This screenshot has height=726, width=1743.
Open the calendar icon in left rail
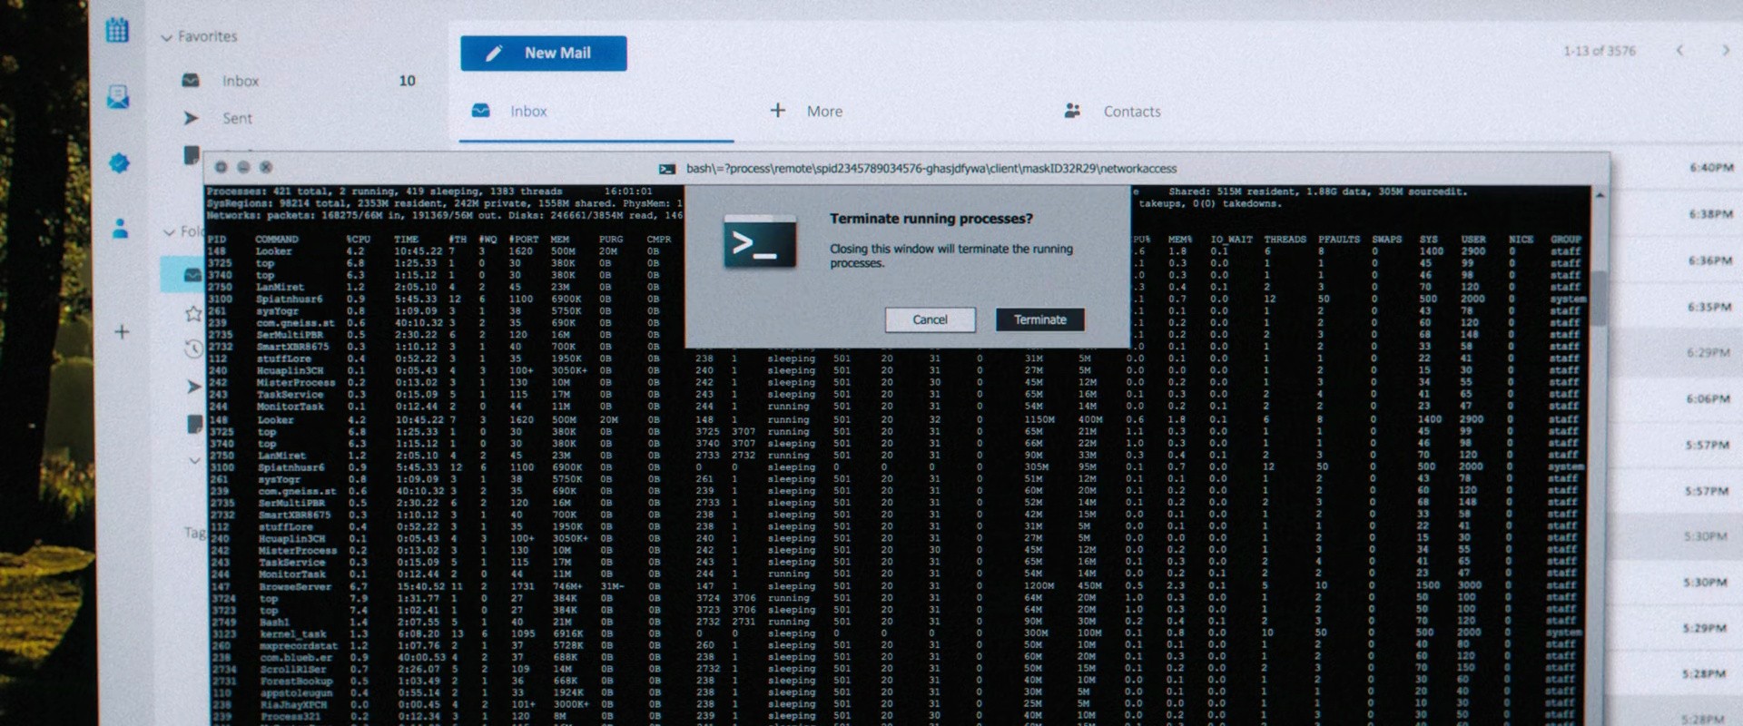(x=117, y=30)
